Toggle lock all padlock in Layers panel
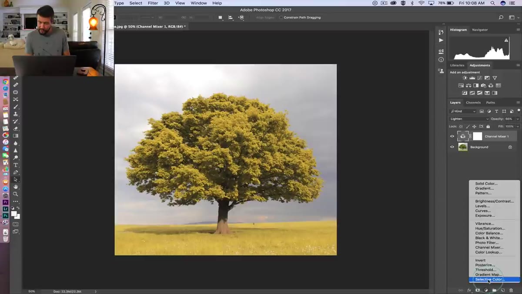This screenshot has width=522, height=294. [488, 127]
